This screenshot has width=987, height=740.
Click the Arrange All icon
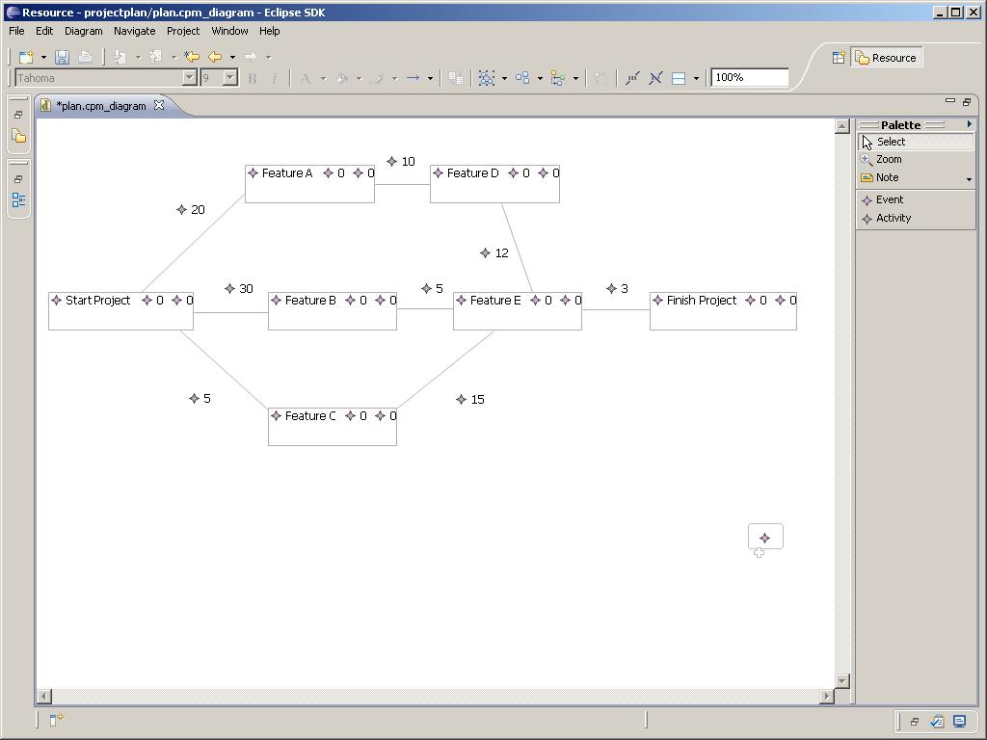(522, 79)
